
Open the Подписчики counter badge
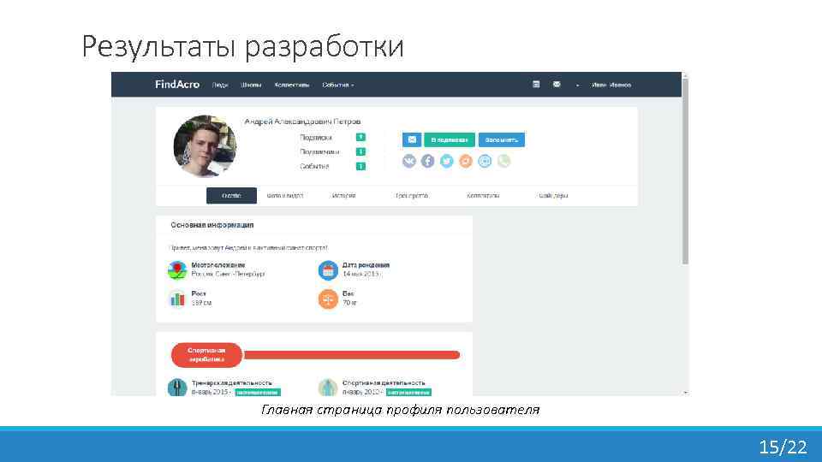(x=360, y=152)
